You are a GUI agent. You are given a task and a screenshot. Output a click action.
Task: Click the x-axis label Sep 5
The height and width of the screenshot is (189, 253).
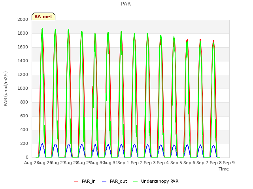pos(176,163)
